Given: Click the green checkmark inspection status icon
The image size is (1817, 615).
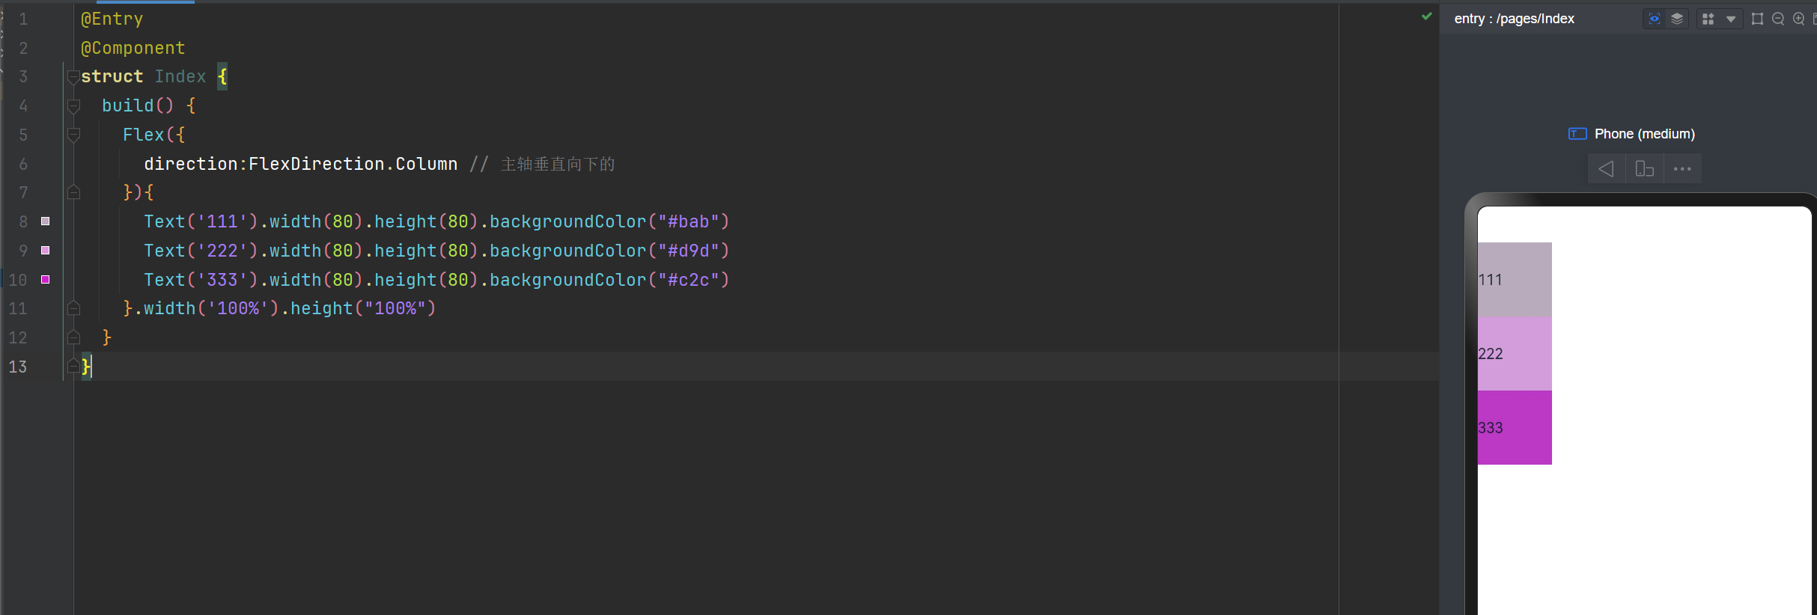Looking at the screenshot, I should (x=1426, y=16).
